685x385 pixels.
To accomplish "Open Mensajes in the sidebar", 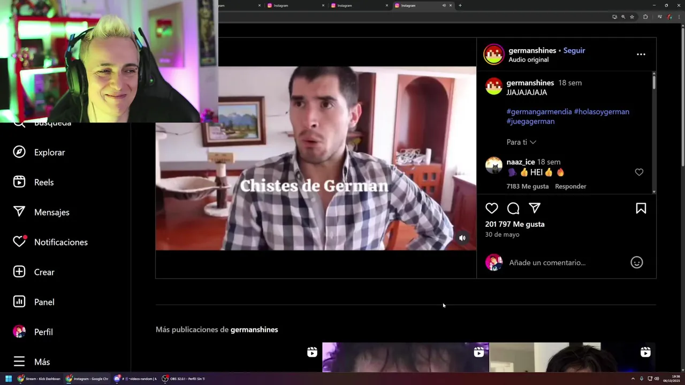I will tap(41, 212).
